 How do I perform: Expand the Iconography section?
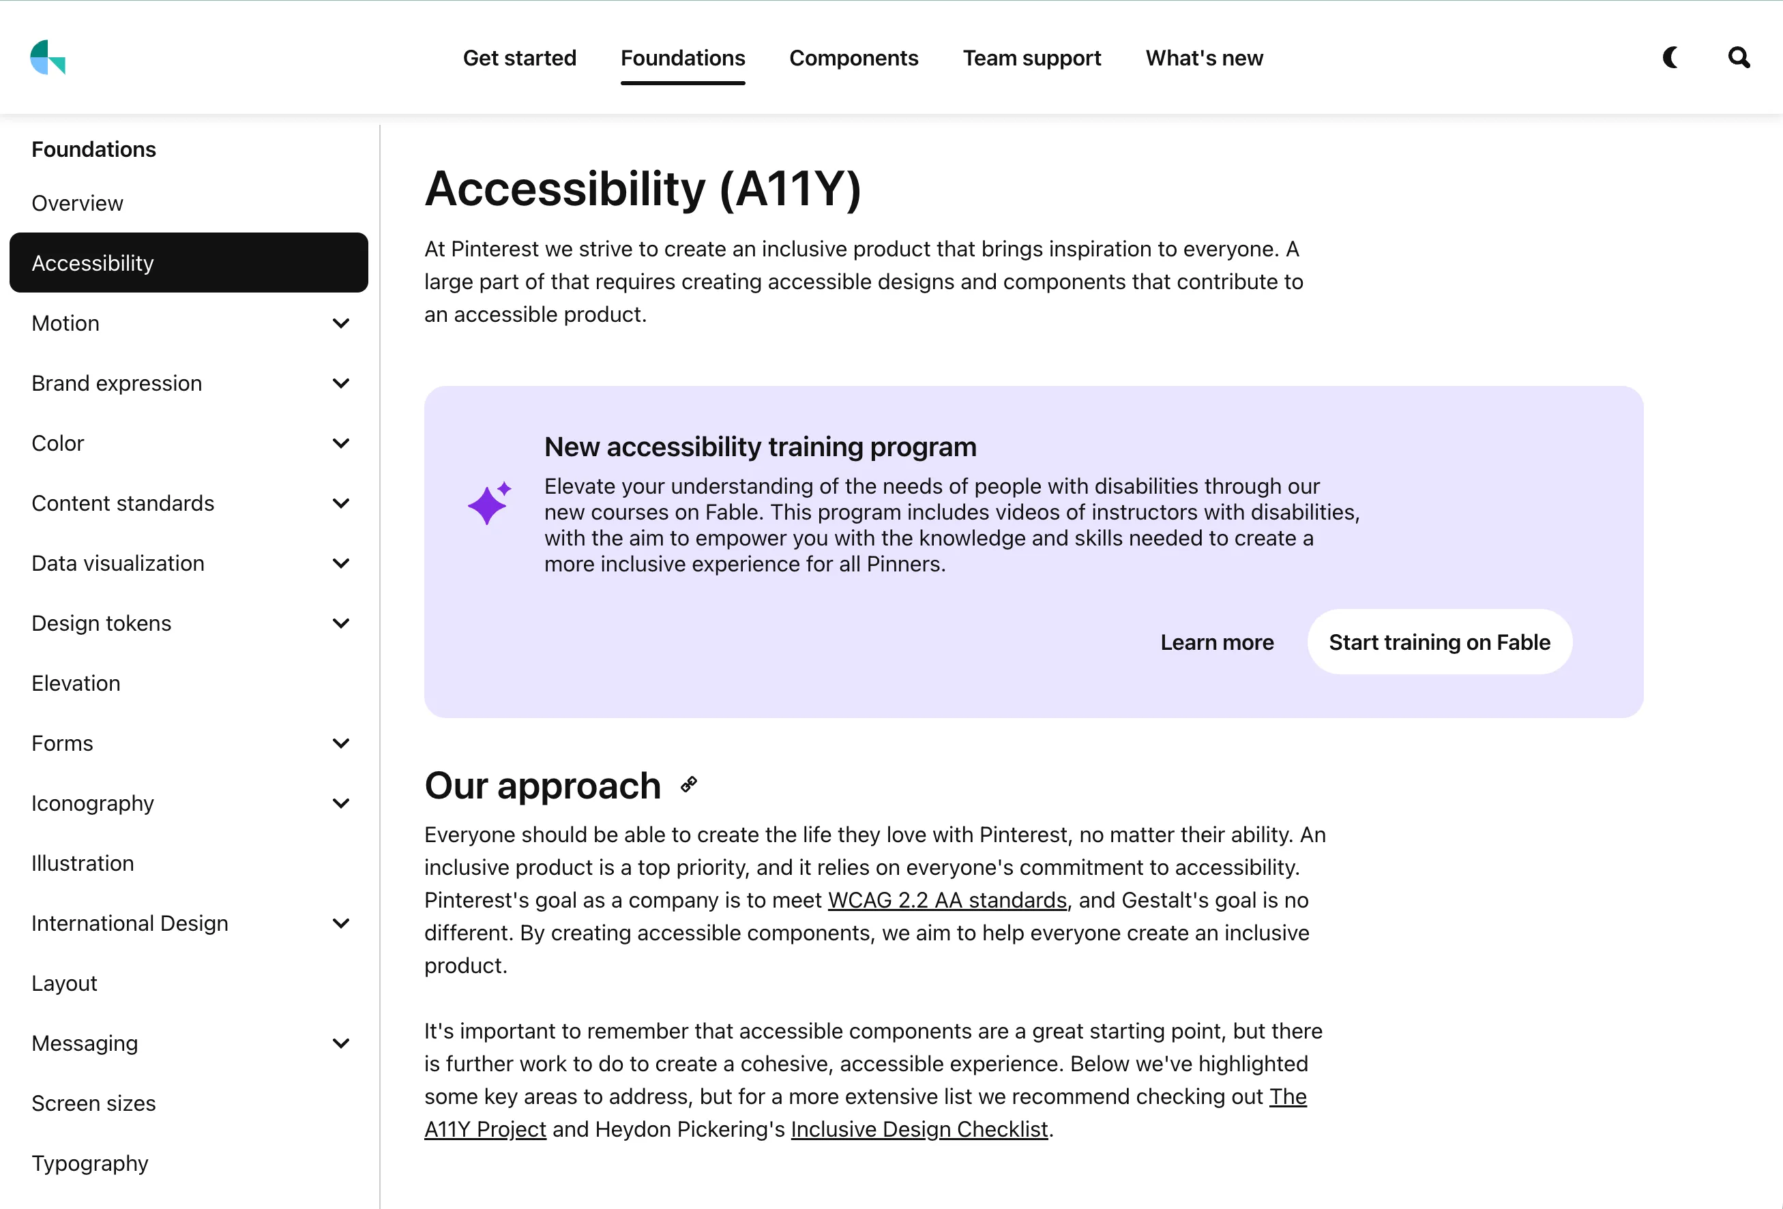pos(342,803)
